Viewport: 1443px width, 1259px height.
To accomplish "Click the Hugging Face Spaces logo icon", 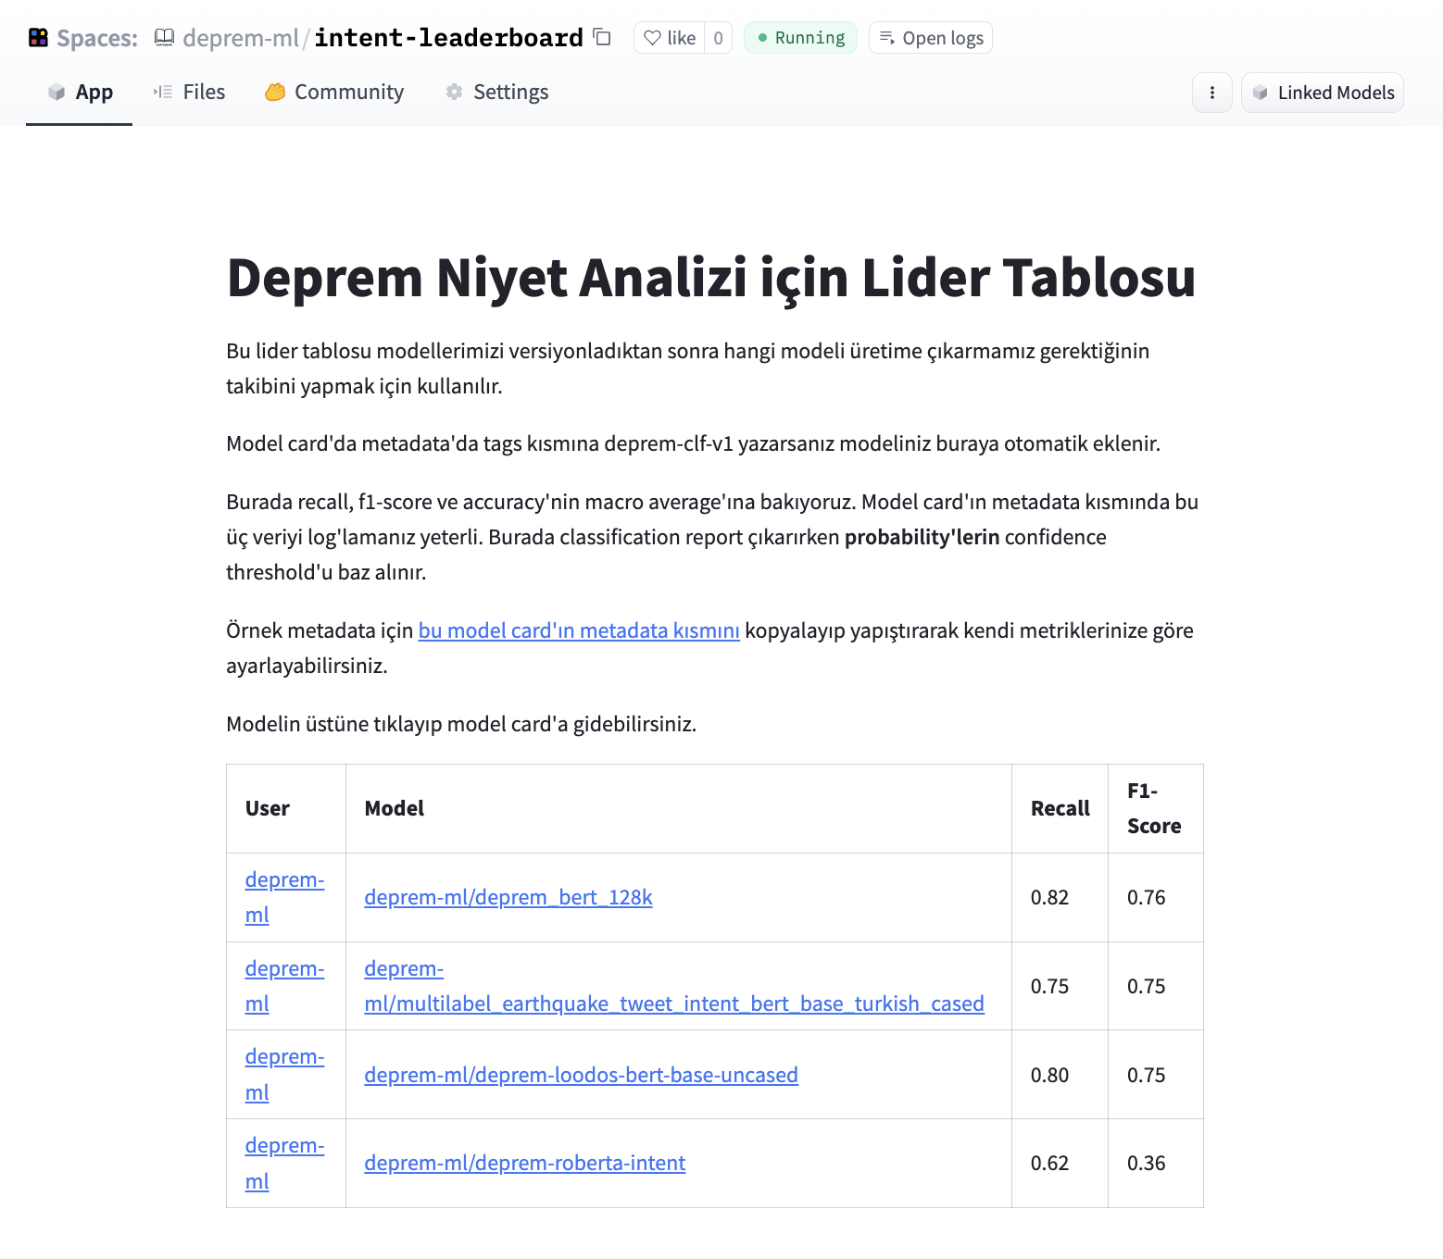I will point(38,38).
